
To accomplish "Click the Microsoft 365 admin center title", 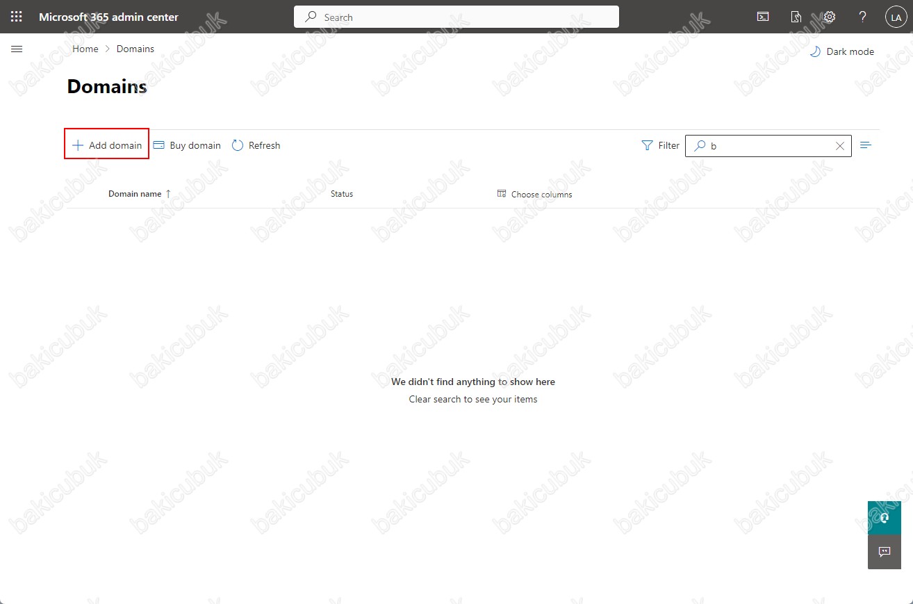I will click(x=108, y=17).
